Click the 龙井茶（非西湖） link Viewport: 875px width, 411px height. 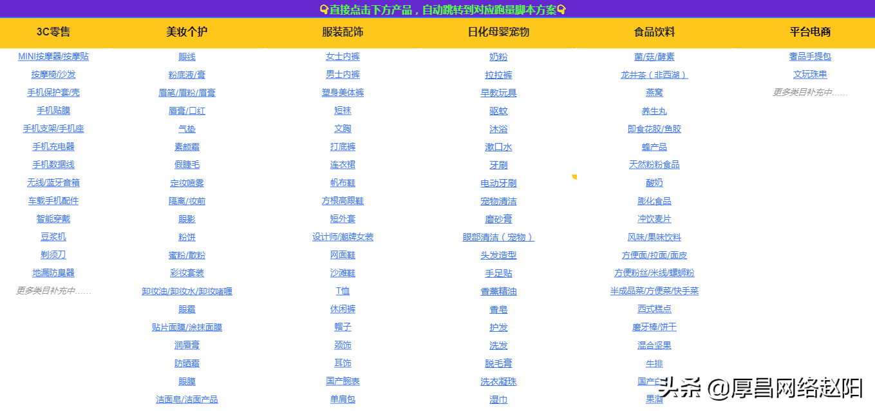point(654,75)
